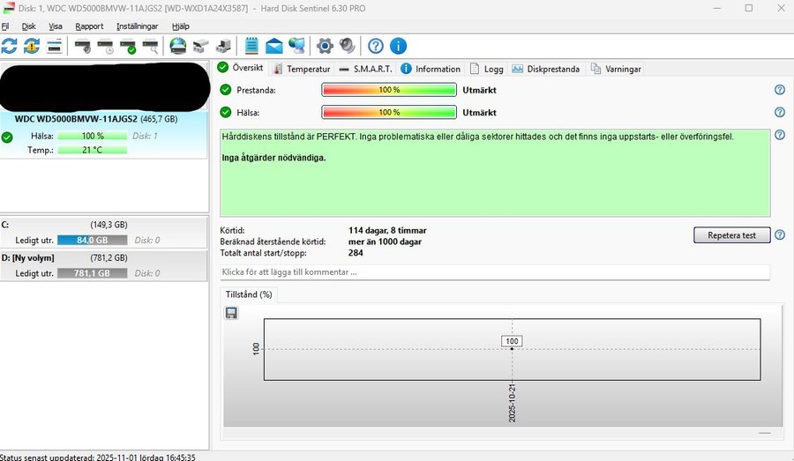Click help icon beside Hälsa row
Screen dimensions: 794x461
[780, 112]
